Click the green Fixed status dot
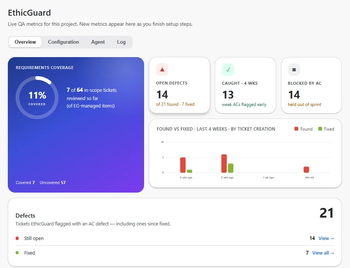The width and height of the screenshot is (350, 268). 17,253
